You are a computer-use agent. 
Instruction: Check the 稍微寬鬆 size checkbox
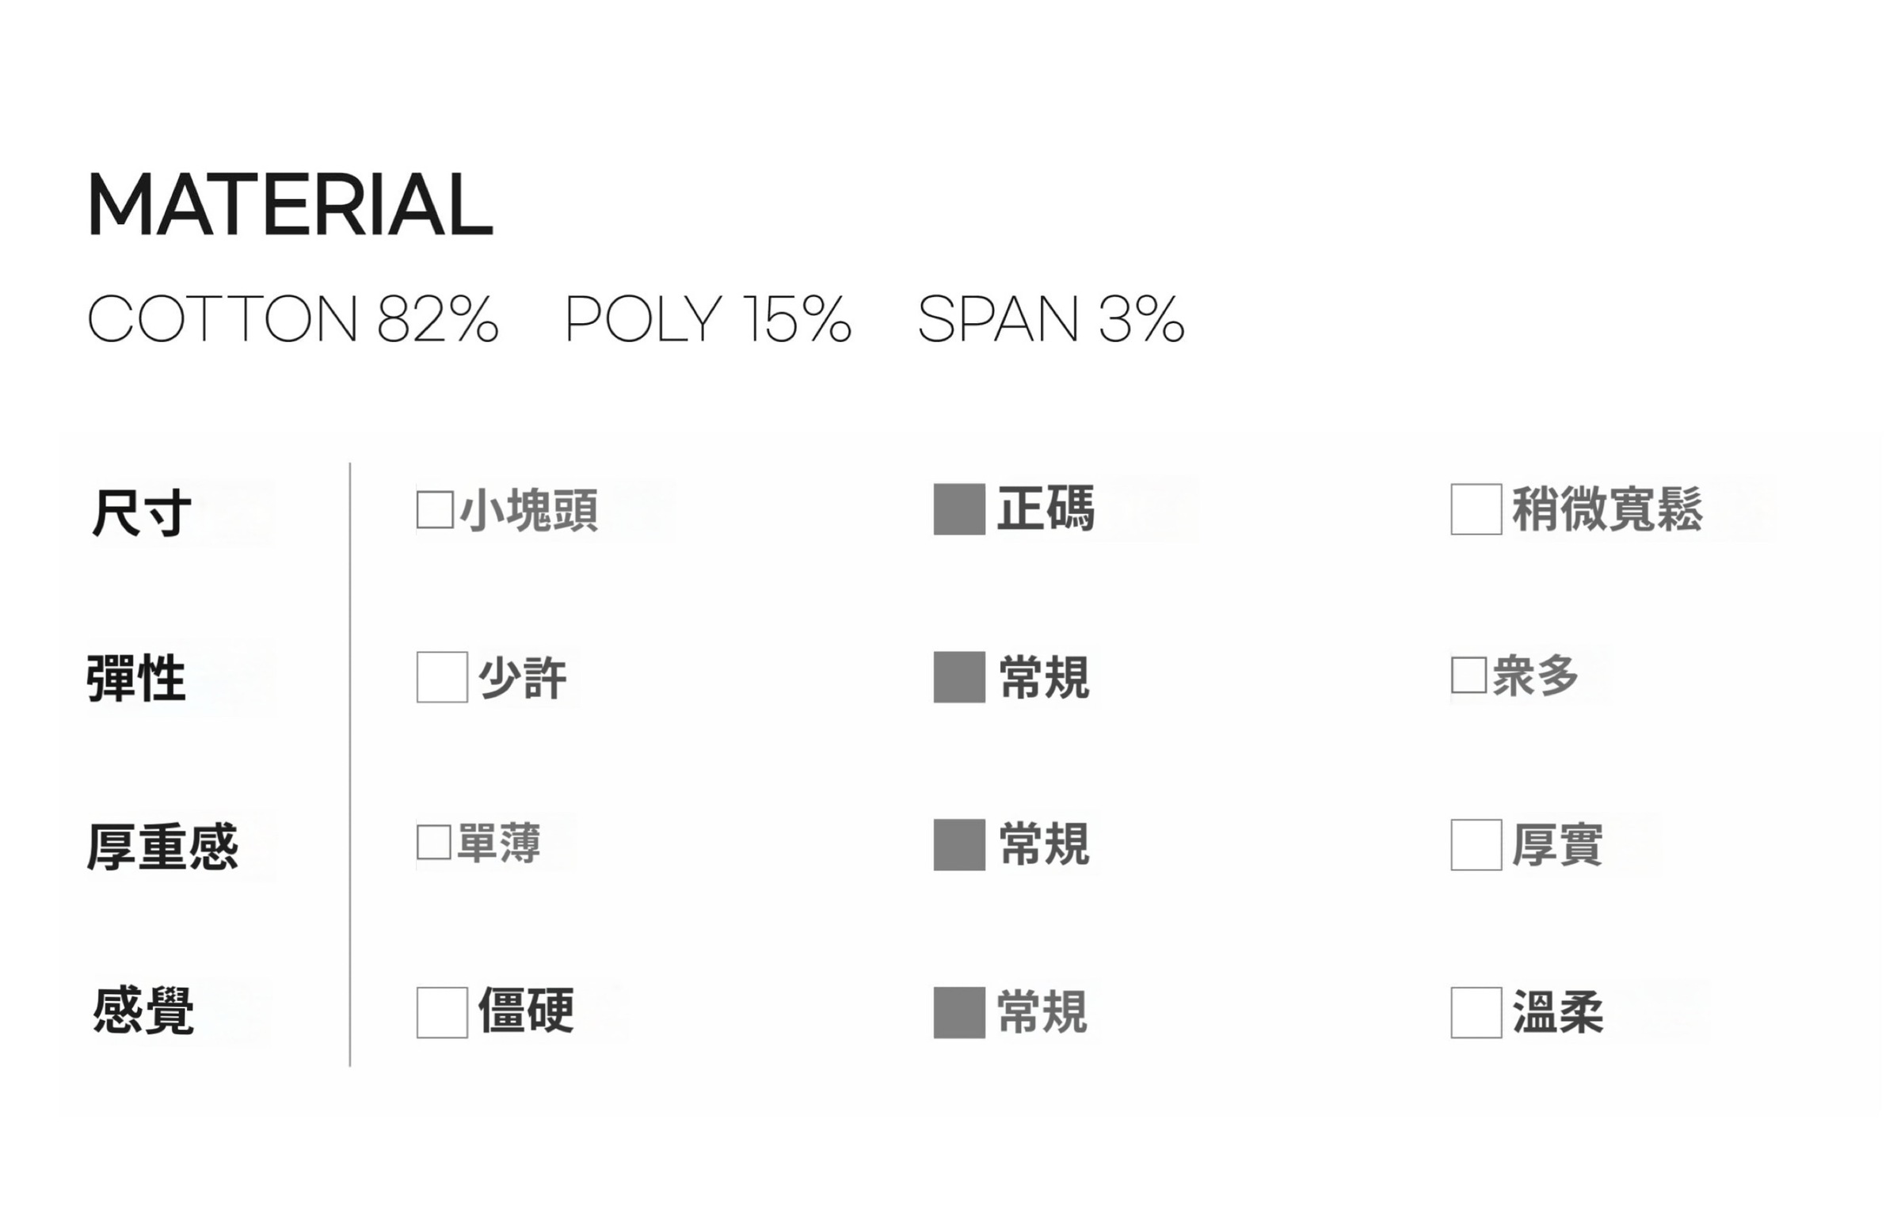coord(1476,509)
